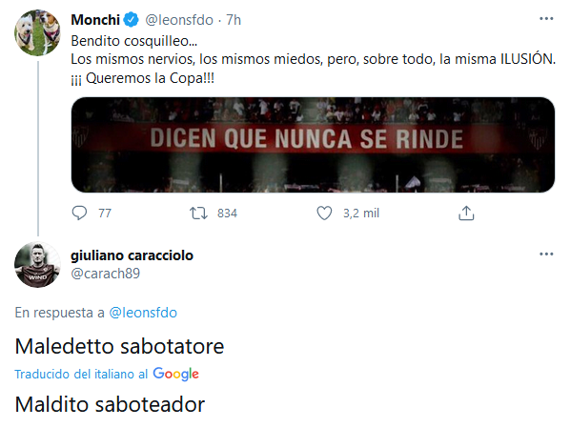This screenshot has height=428, width=570.
Task: Click the retweet icon with 834
Action: pyautogui.click(x=198, y=214)
